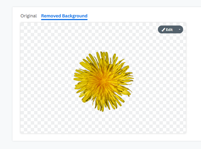Click the word 'Removed' in the active tab
The image size is (201, 149).
pos(51,16)
